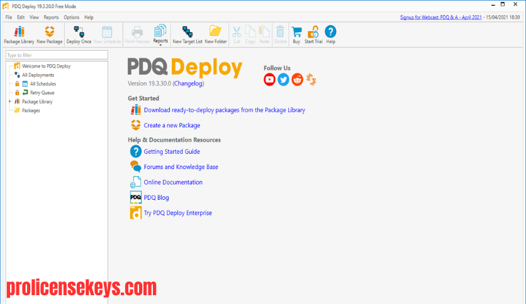Viewport: 526px width, 304px height.
Task: Open the PDQ Blog link
Action: tap(156, 198)
